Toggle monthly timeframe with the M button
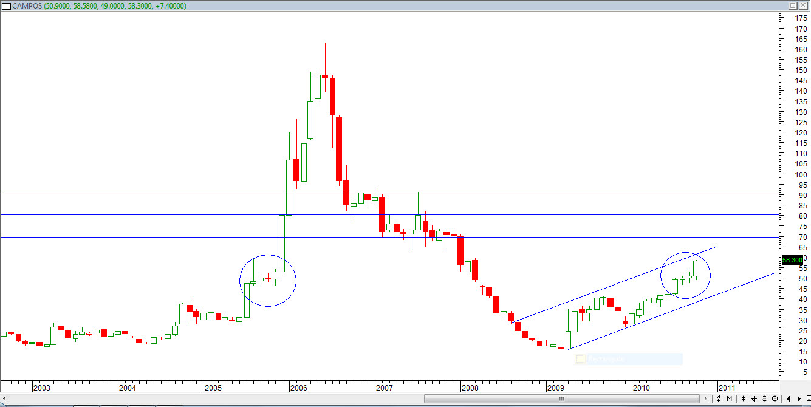811x407 pixels. click(x=729, y=399)
